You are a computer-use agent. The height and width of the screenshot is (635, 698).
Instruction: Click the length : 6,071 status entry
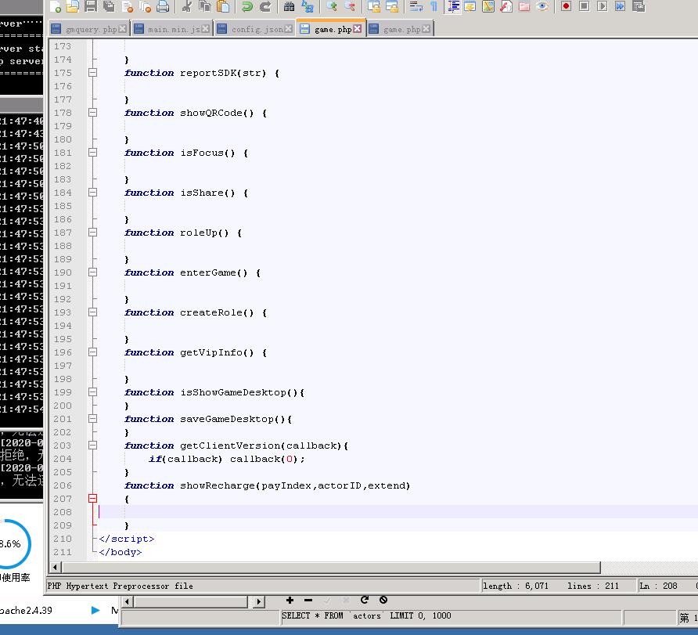click(x=515, y=586)
